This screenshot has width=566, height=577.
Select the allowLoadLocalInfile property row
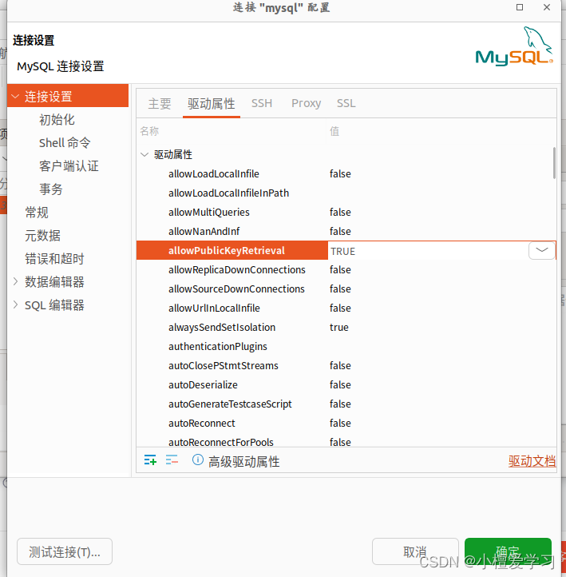coord(346,173)
